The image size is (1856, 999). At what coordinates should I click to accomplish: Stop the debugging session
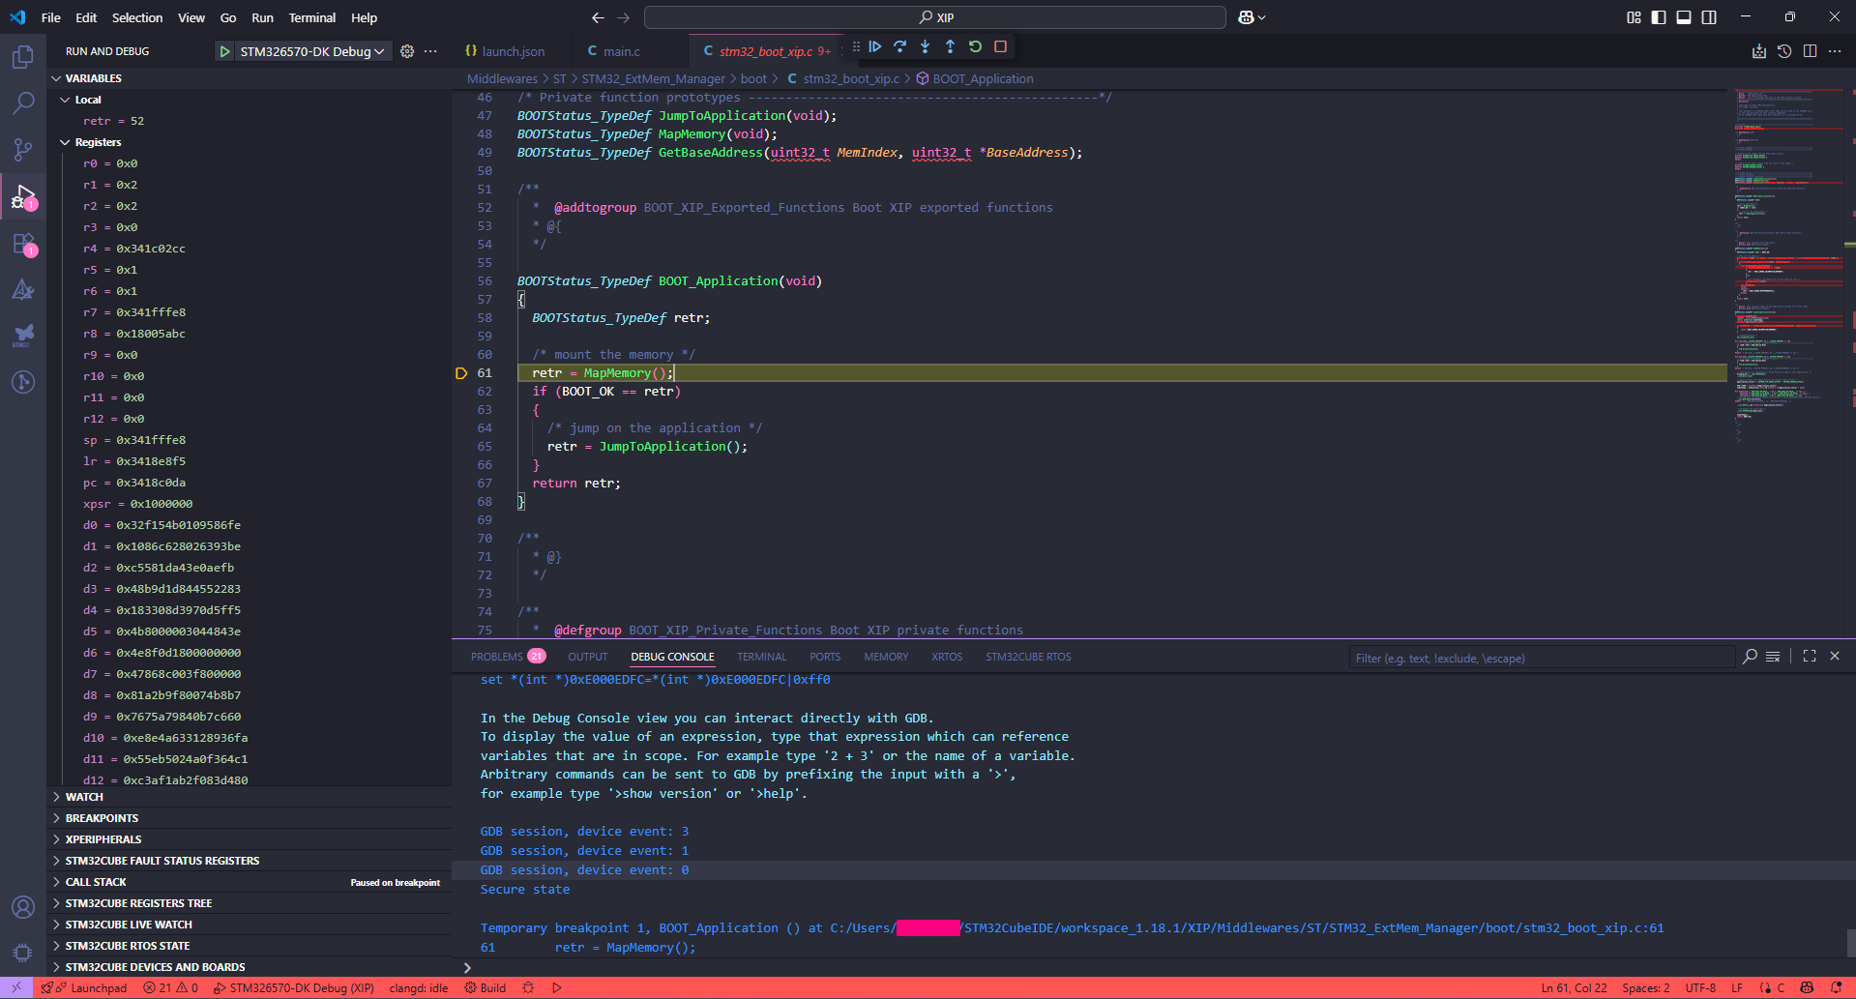click(1001, 46)
